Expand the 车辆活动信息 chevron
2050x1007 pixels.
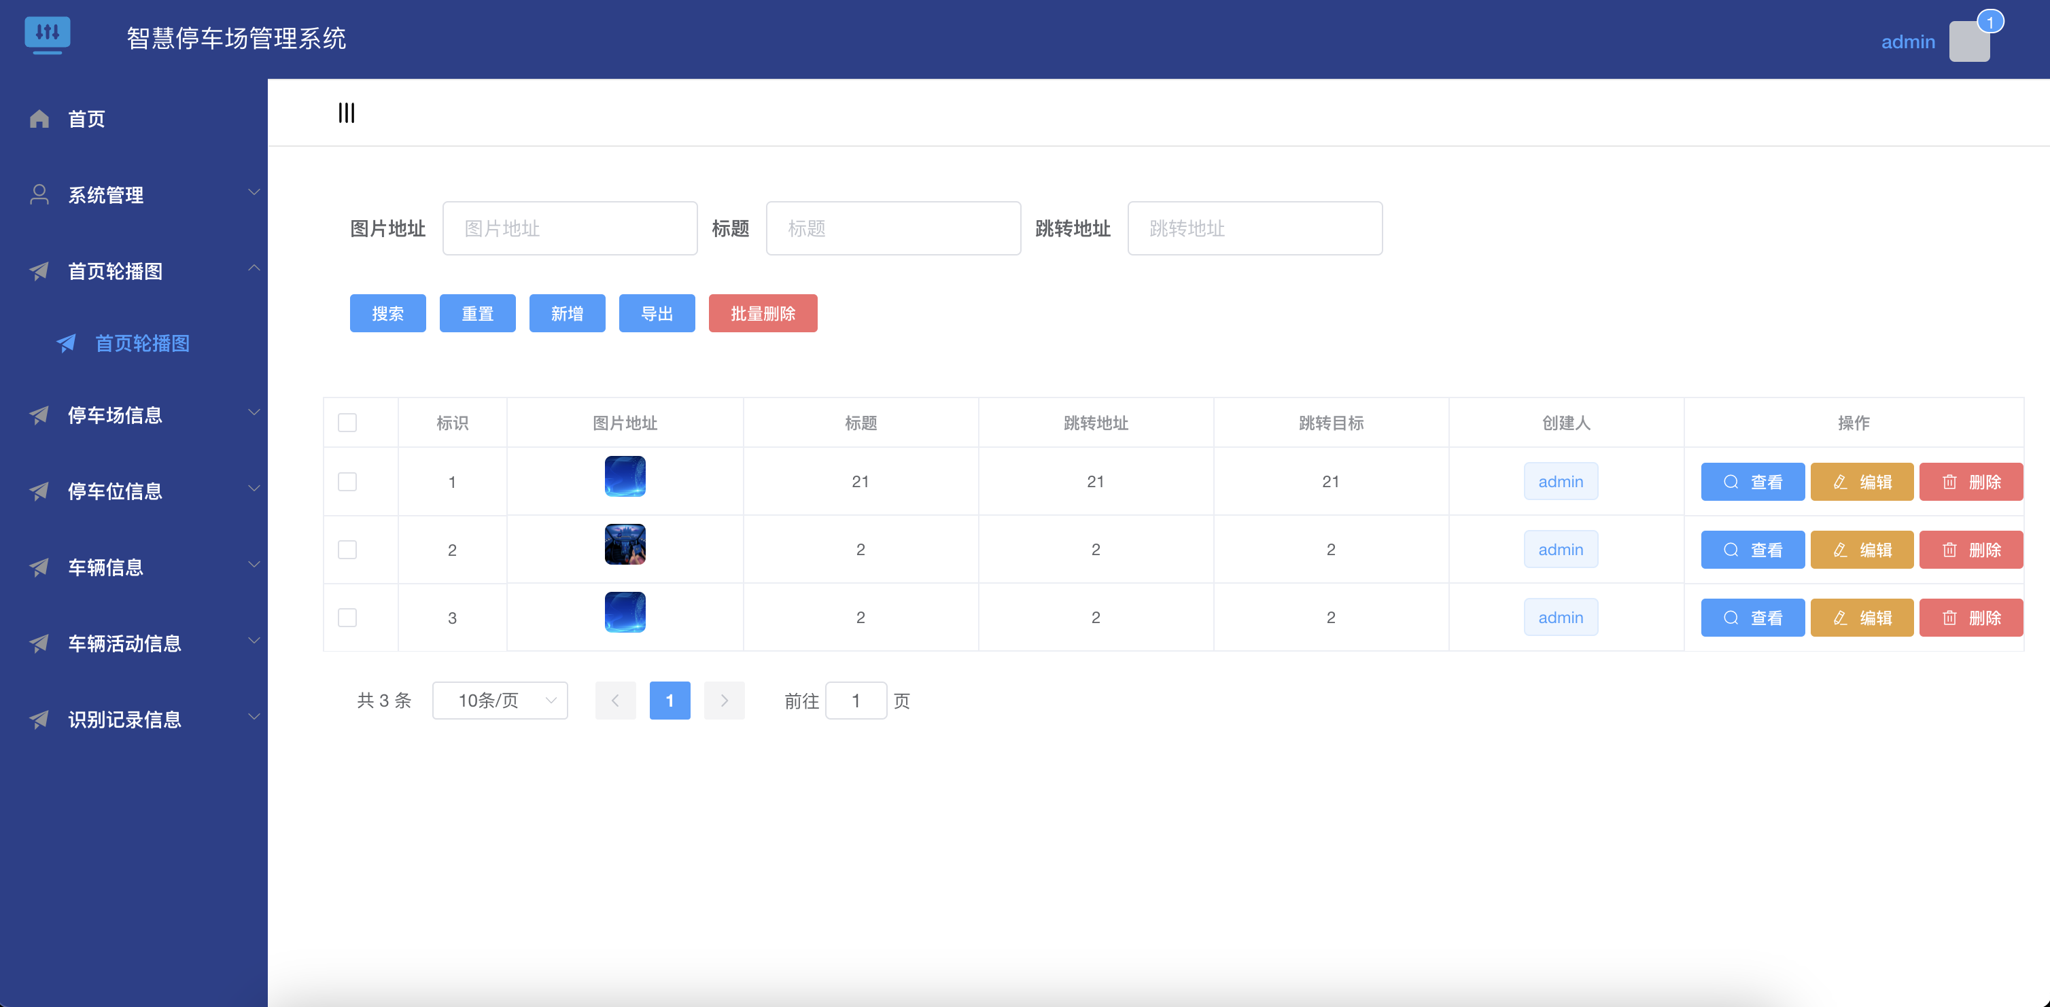click(254, 640)
